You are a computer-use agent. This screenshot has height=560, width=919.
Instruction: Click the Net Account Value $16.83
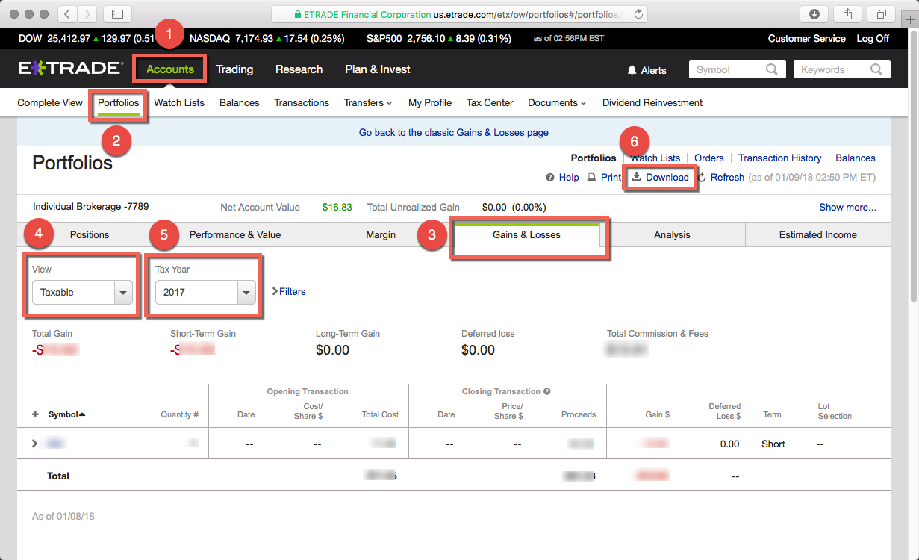pyautogui.click(x=337, y=208)
